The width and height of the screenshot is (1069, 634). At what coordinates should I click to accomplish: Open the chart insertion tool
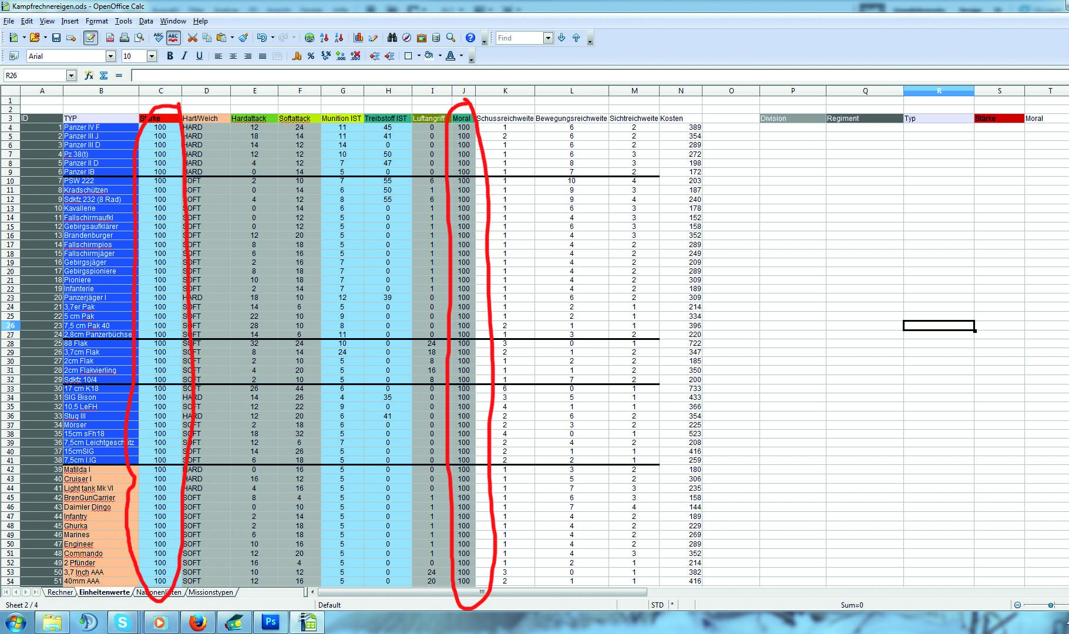pyautogui.click(x=358, y=38)
